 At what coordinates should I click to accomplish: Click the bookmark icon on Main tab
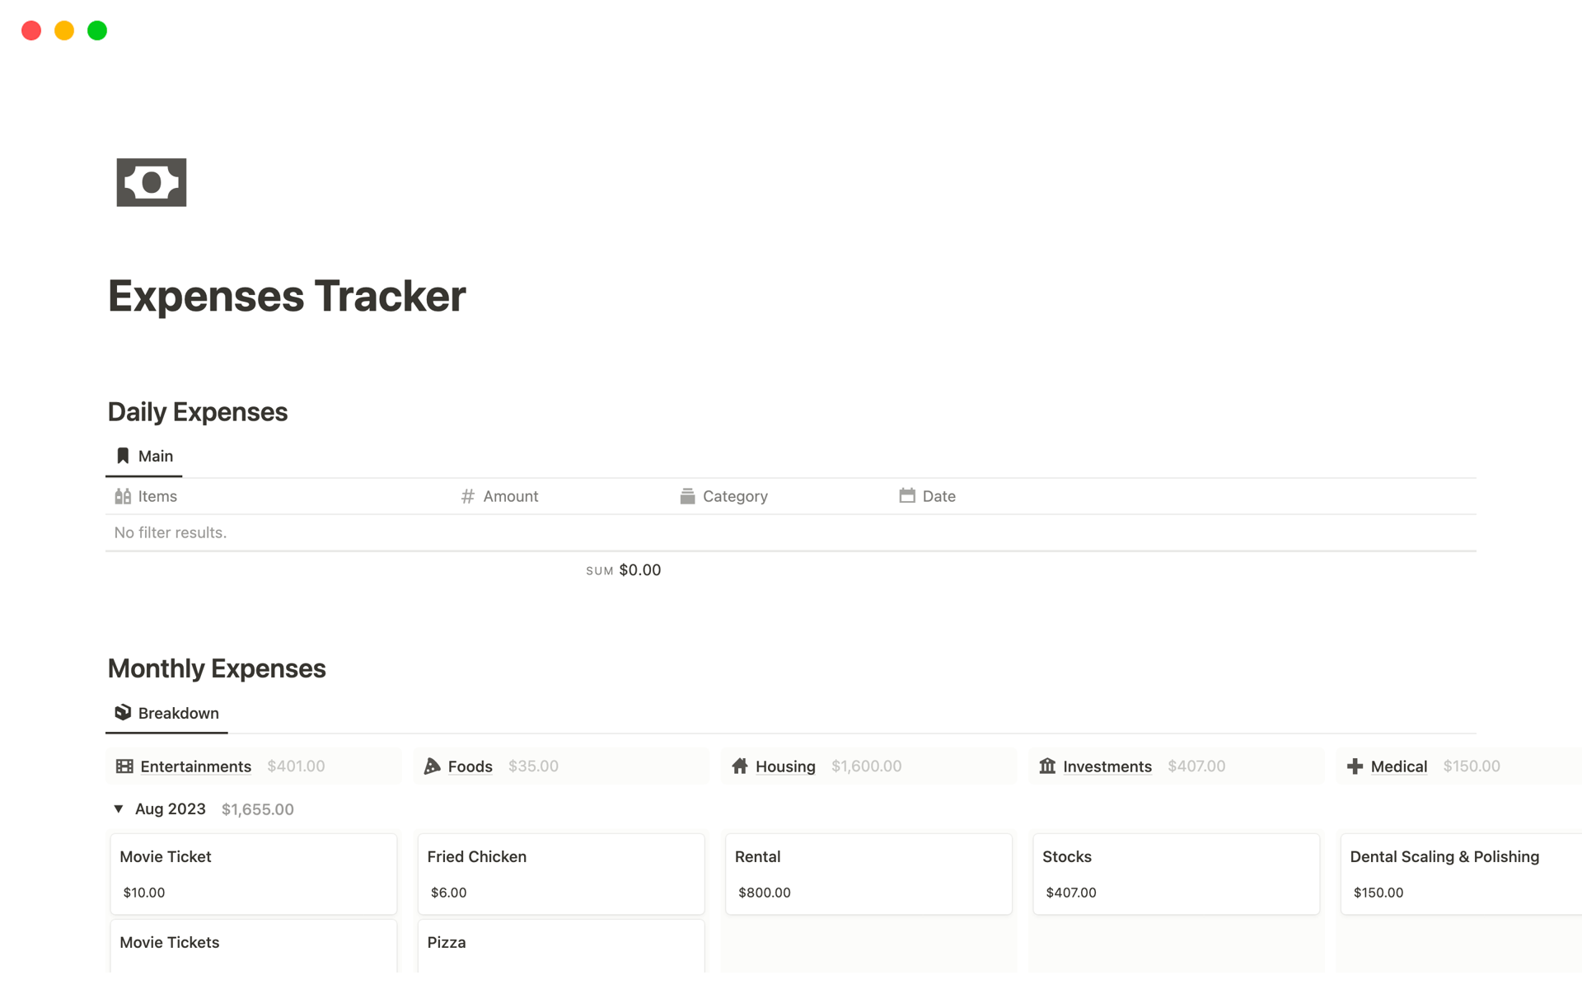(x=123, y=456)
